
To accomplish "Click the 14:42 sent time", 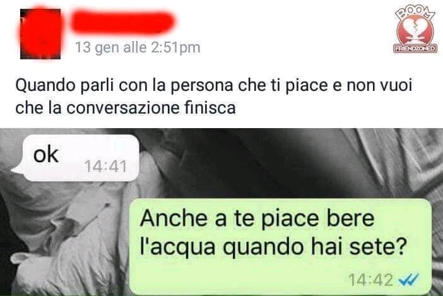I will (370, 280).
